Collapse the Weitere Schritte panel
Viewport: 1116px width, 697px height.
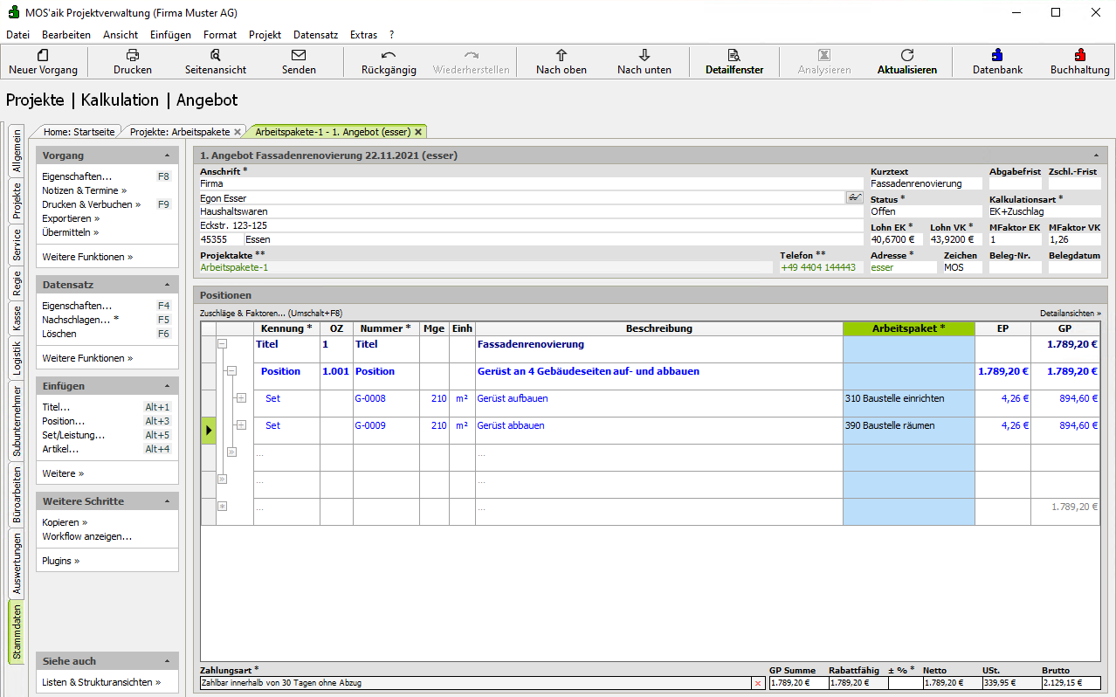[167, 501]
